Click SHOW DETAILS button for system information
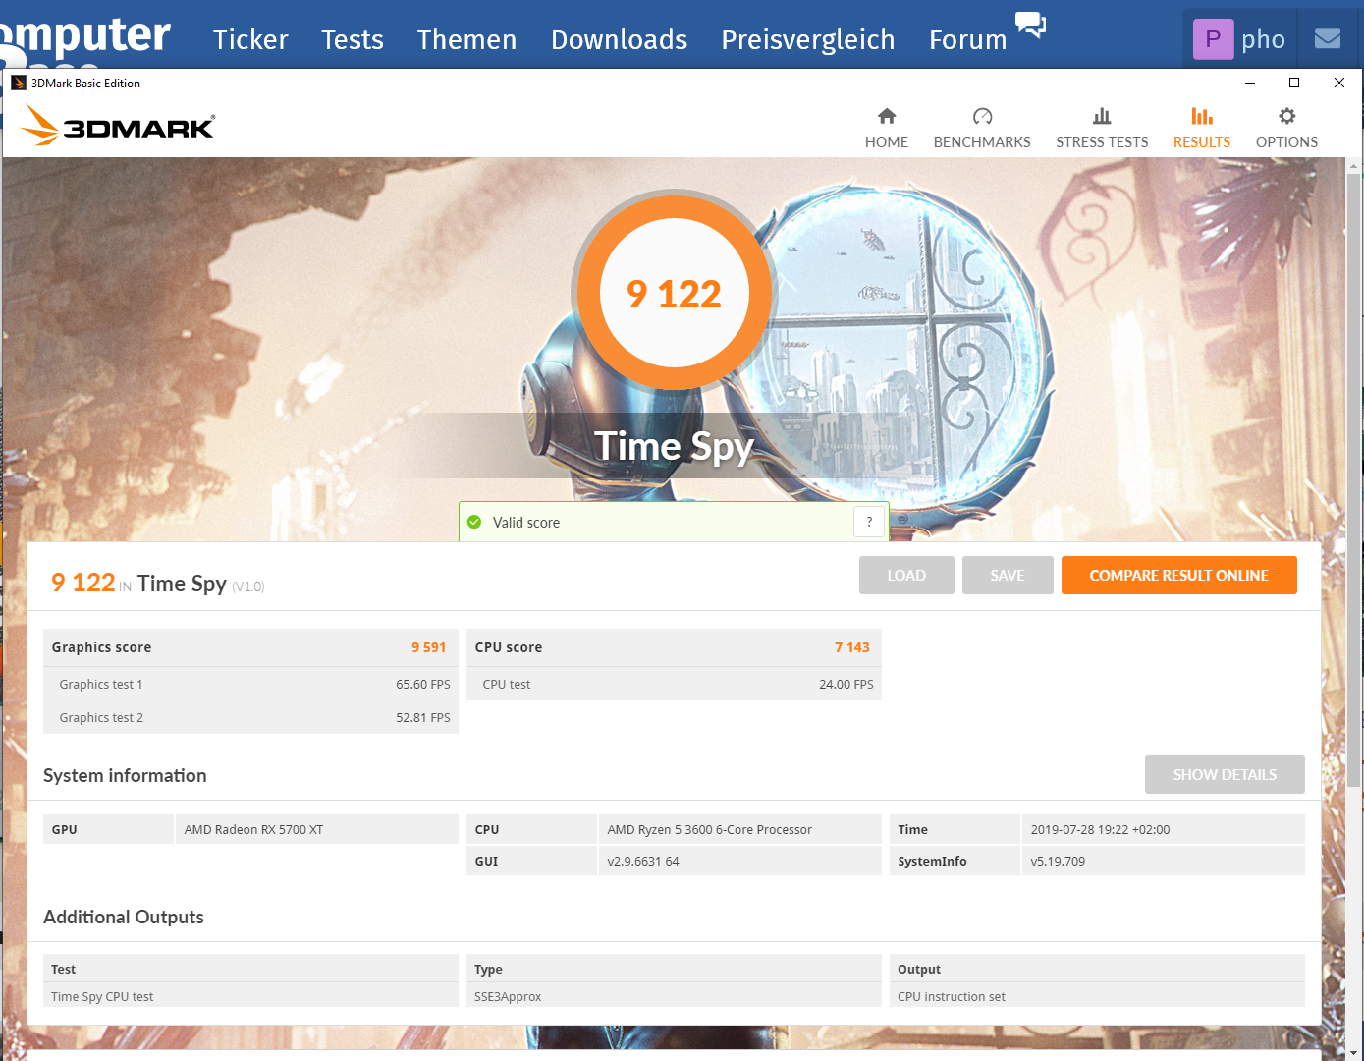The width and height of the screenshot is (1364, 1061). (1225, 775)
